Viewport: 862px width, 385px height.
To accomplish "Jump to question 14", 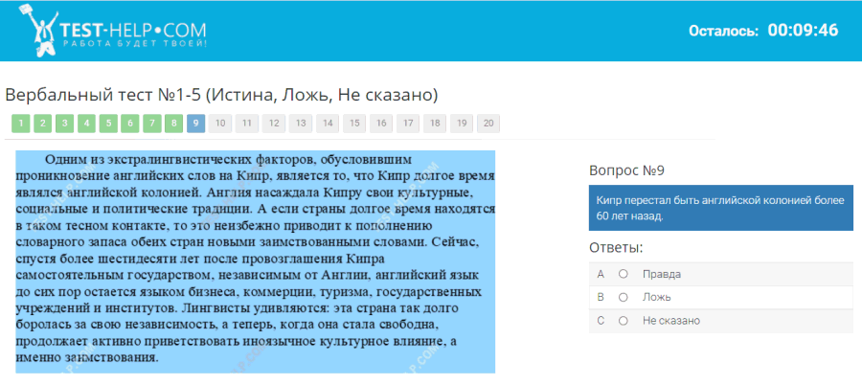I will pos(328,124).
